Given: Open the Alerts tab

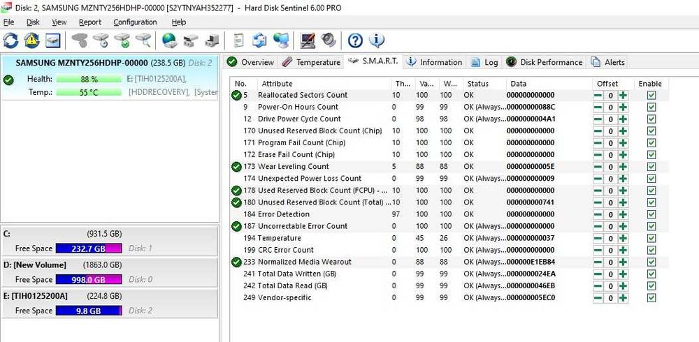Looking at the screenshot, I should [x=607, y=62].
